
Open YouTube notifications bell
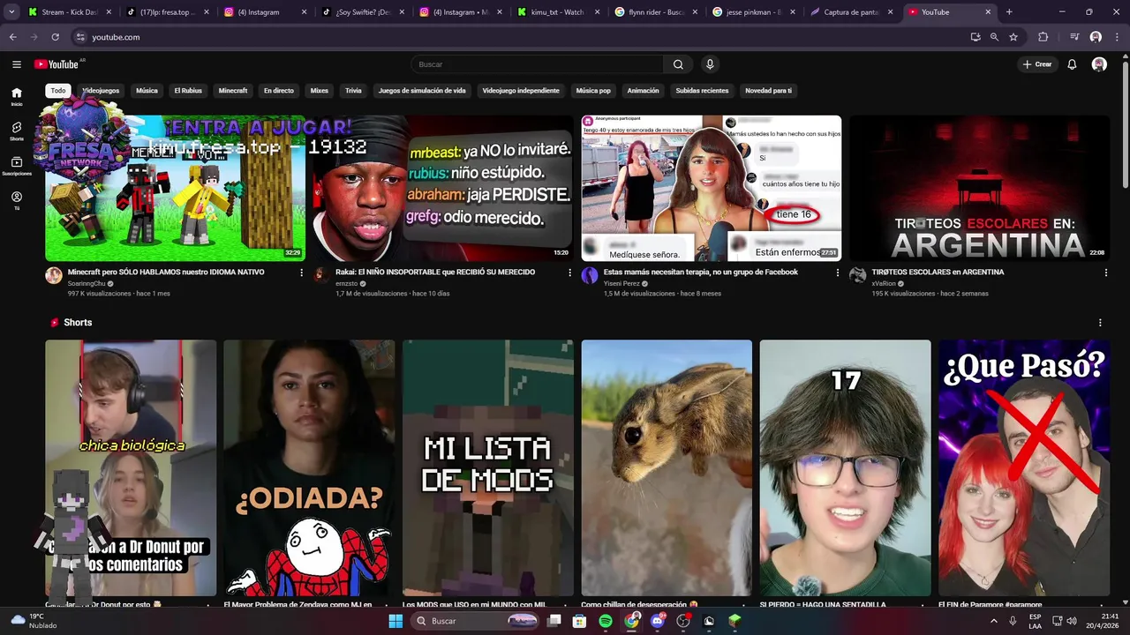1072,64
